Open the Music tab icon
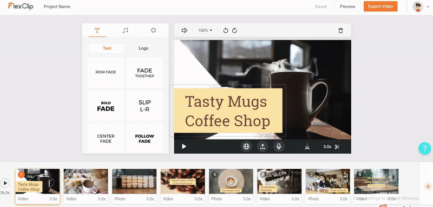 click(x=126, y=30)
